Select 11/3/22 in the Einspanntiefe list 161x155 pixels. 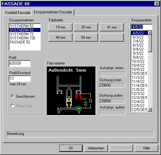pos(140,77)
